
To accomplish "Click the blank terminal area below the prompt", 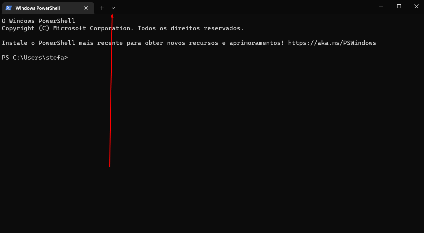I will 212,147.
